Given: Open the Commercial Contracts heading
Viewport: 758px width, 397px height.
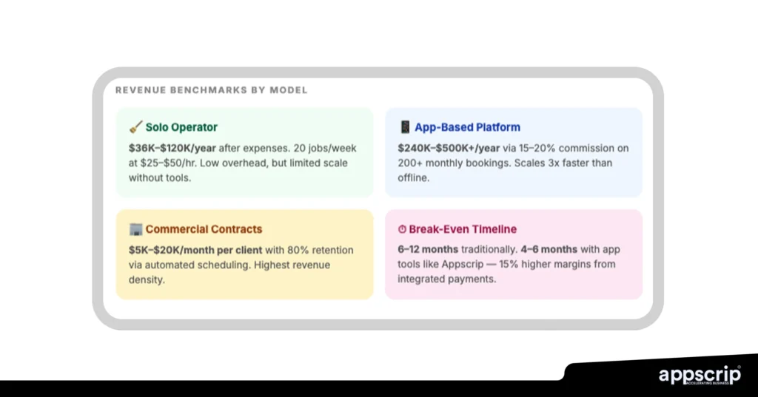Looking at the screenshot, I should click(x=204, y=229).
